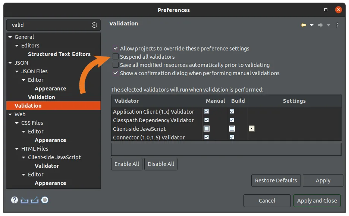This screenshot has width=349, height=216.
Task: Collapse the CSS Files node
Action: 17,123
